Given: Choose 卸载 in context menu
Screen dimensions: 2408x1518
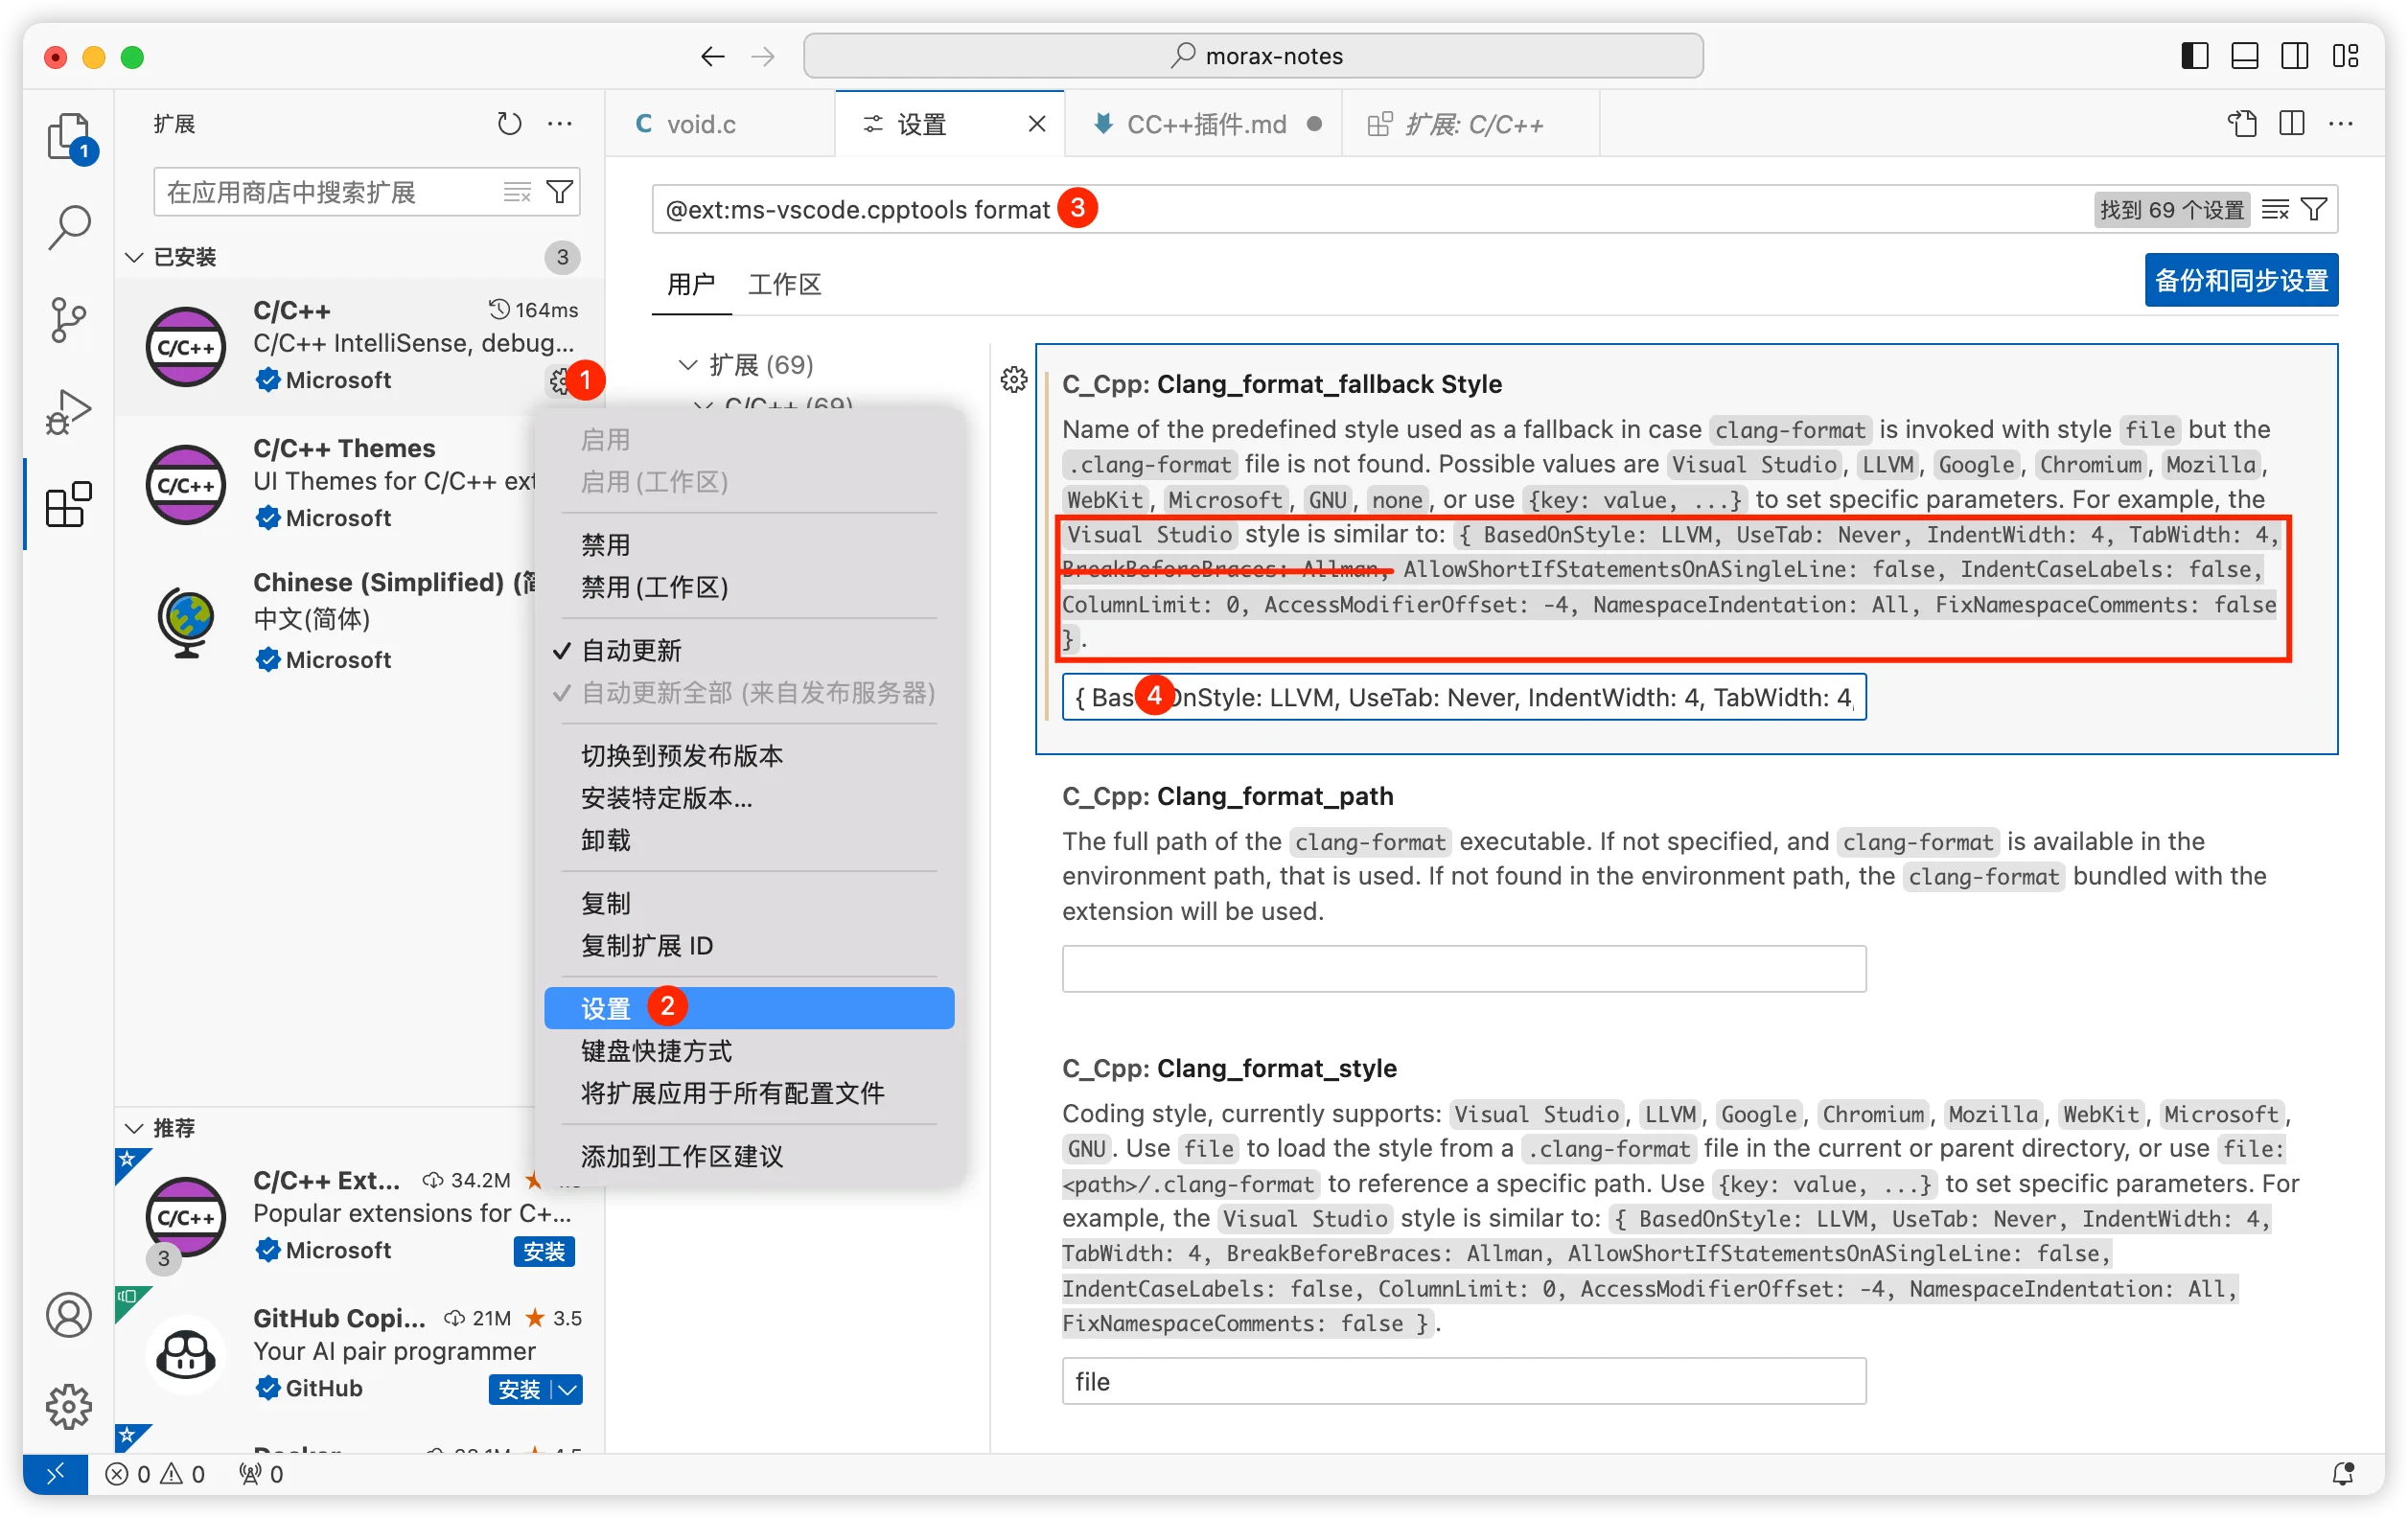Looking at the screenshot, I should [749, 840].
